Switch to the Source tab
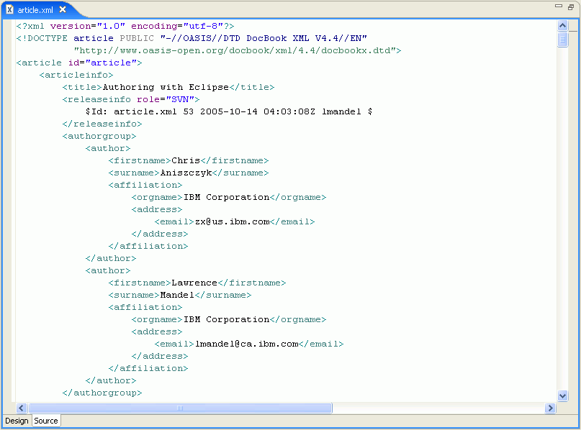This screenshot has width=581, height=430. pyautogui.click(x=46, y=421)
